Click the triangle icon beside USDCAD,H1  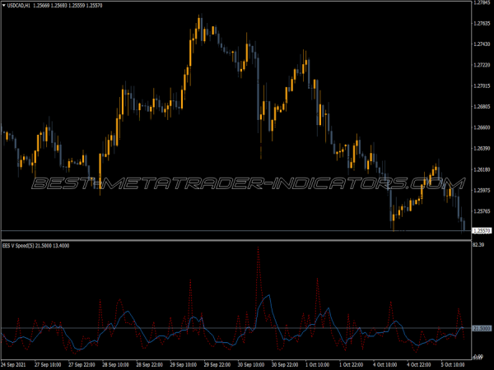click(5, 5)
